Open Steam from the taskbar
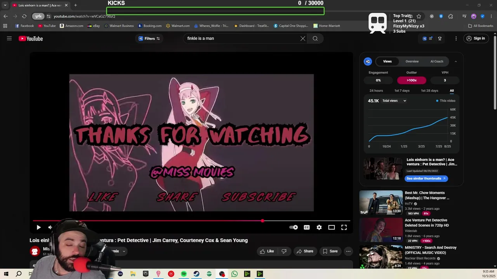Viewport: 497px width, 279px height. click(x=196, y=274)
